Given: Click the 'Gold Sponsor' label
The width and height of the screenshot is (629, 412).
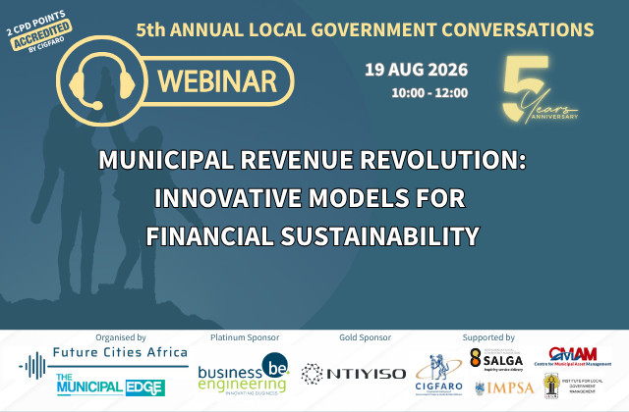Looking at the screenshot, I should 365,337.
